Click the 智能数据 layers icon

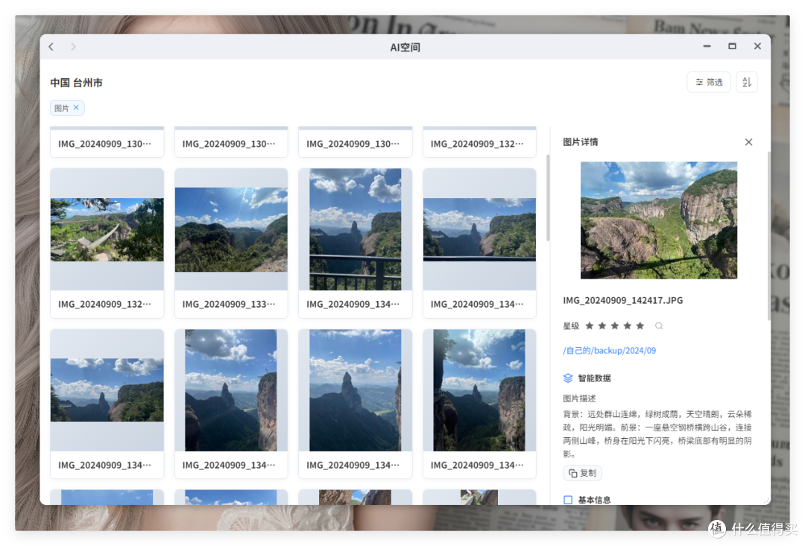568,378
